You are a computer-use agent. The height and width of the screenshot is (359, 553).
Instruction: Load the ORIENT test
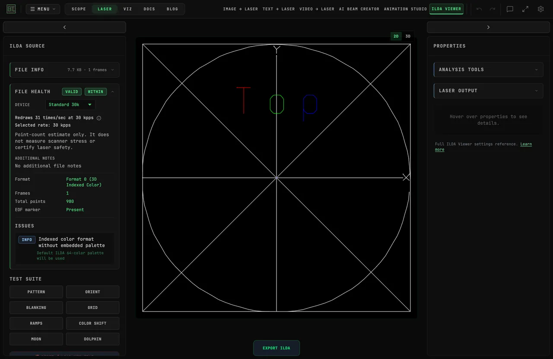92,292
